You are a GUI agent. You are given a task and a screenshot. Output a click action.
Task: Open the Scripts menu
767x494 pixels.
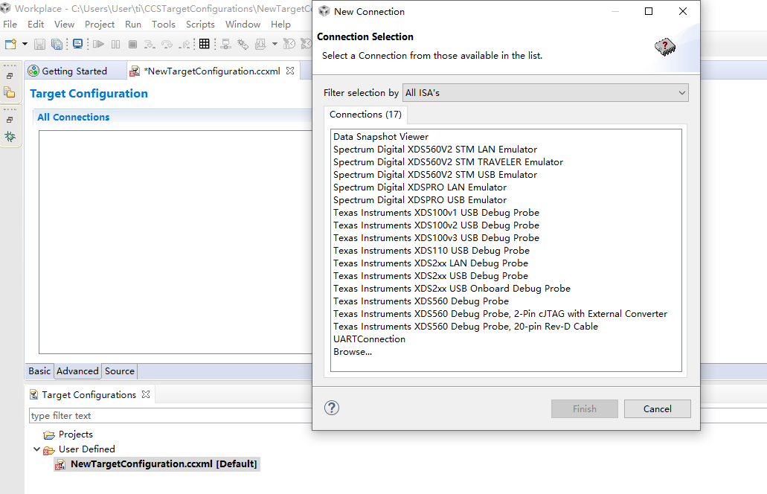point(200,24)
